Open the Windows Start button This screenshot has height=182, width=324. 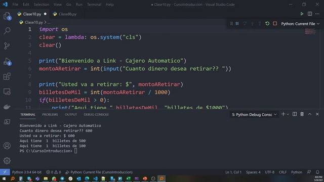click(4, 178)
